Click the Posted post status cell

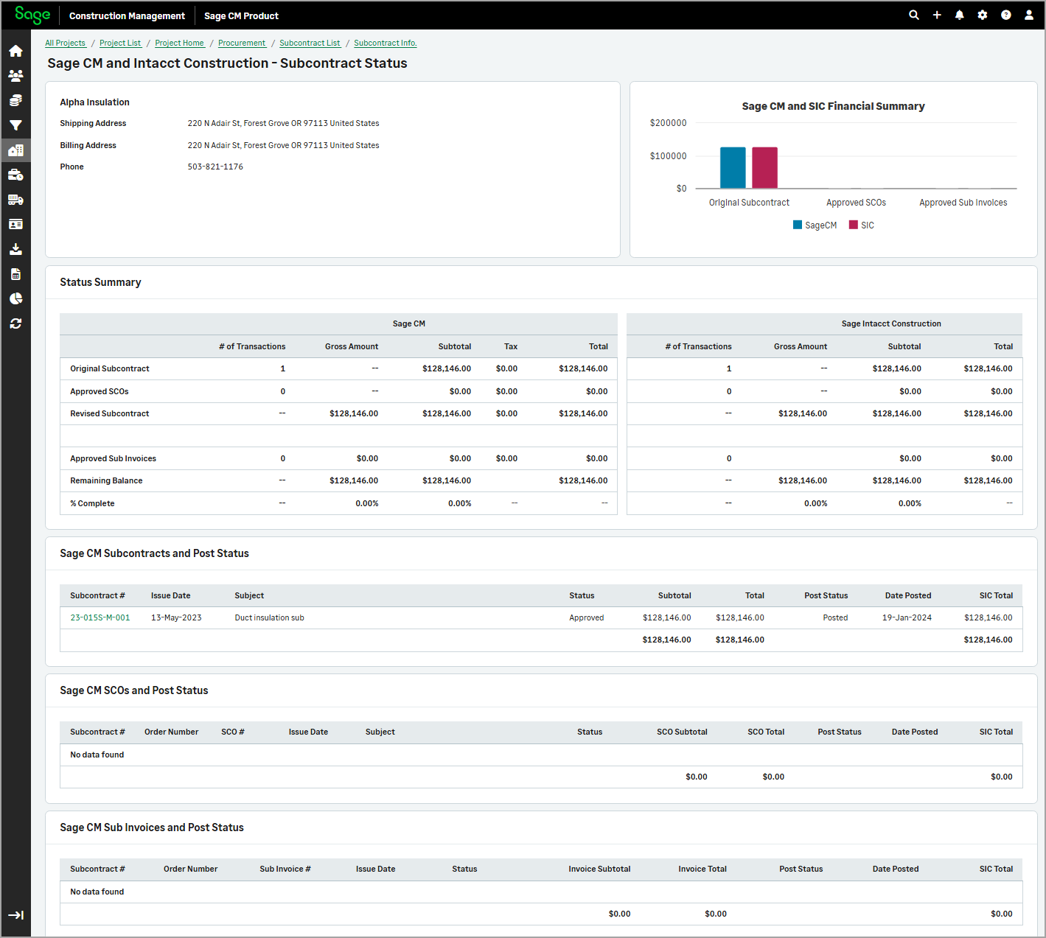coord(835,617)
